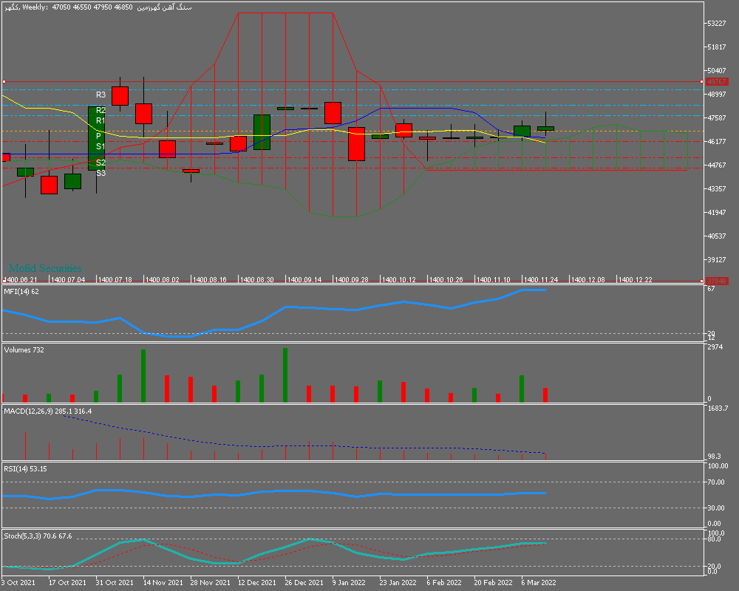Click the 44767 price scale value
Image resolution: width=739 pixels, height=591 pixels.
(717, 165)
